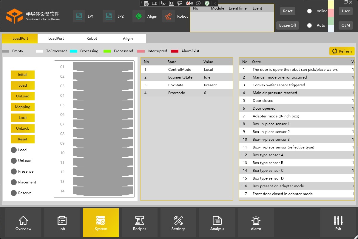Select the Auto radio button
Image resolution: width=358 pixels, height=239 pixels.
[309, 25]
